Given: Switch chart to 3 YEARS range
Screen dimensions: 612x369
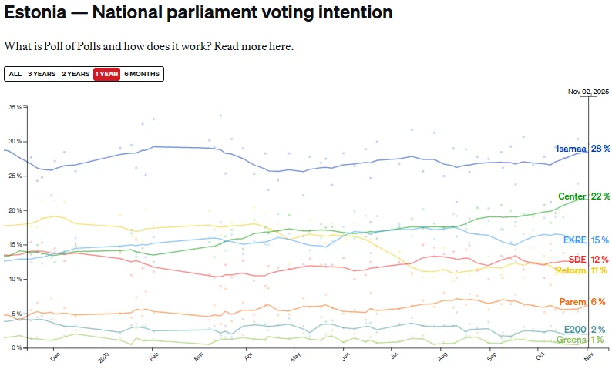Looking at the screenshot, I should coord(41,74).
